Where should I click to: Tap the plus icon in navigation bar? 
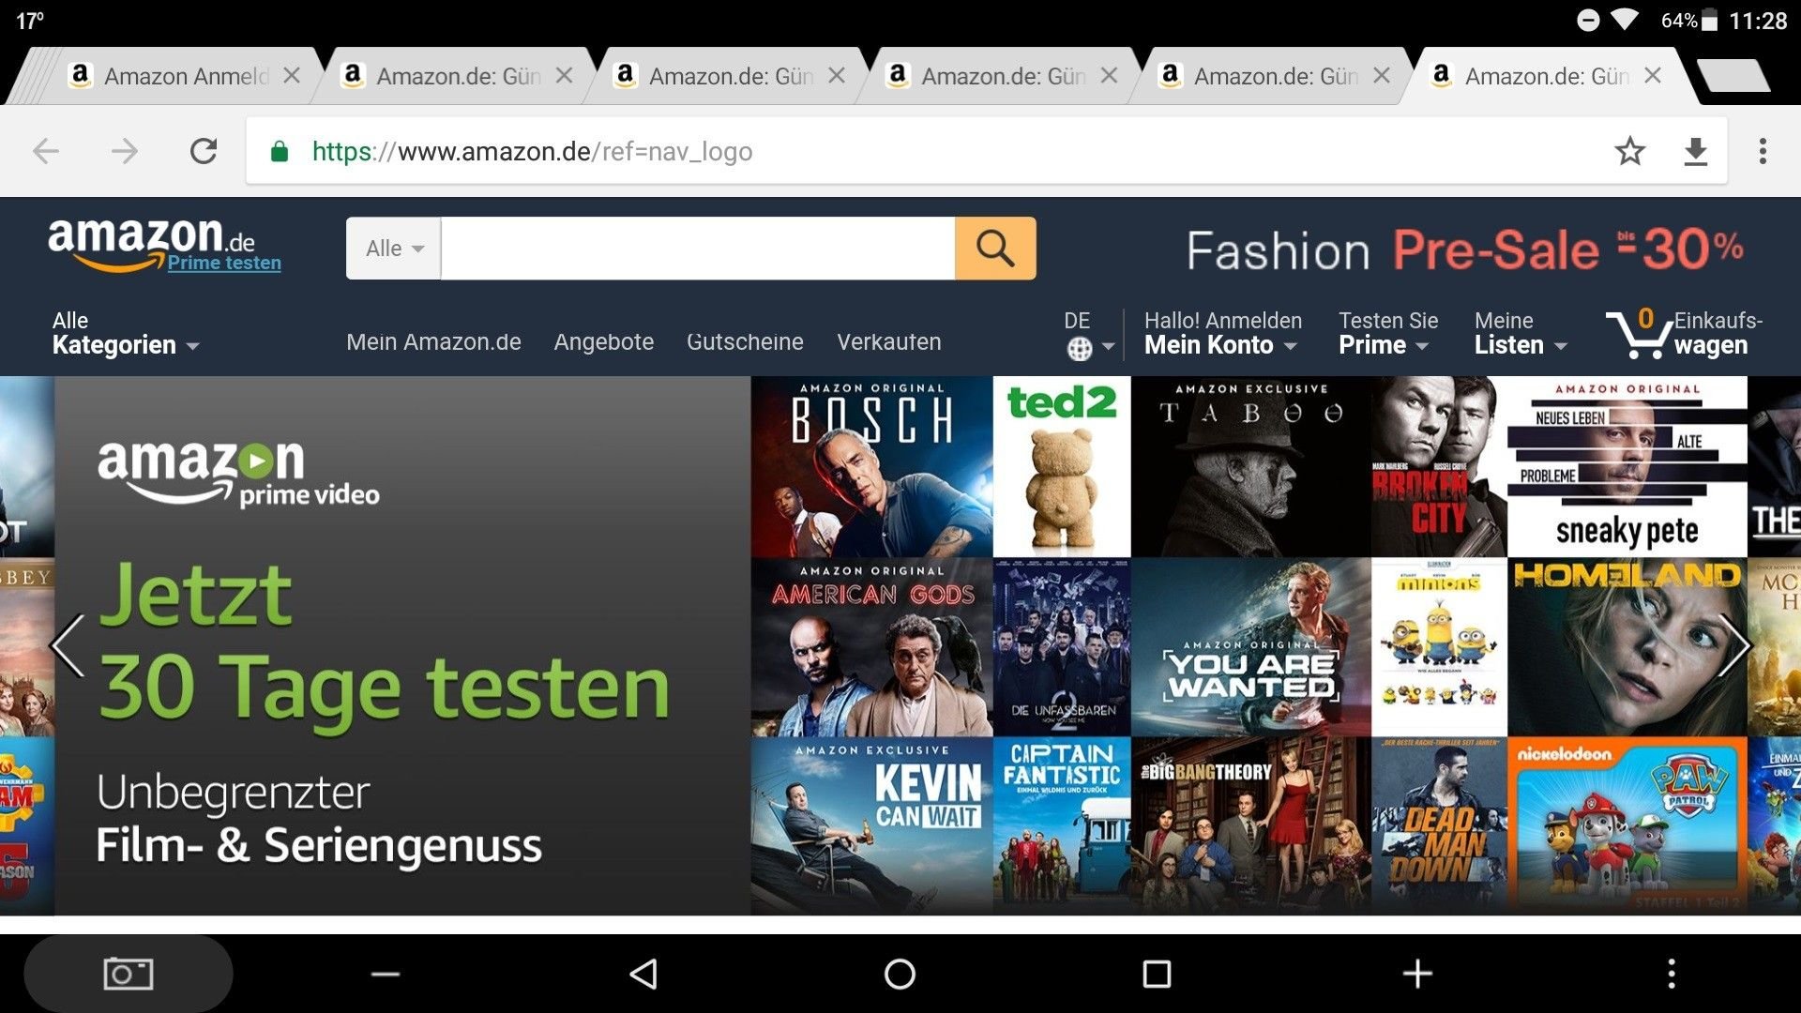coord(1416,974)
